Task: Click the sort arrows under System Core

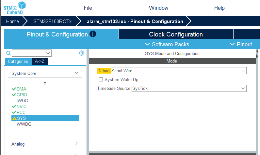Action: (x=45, y=83)
